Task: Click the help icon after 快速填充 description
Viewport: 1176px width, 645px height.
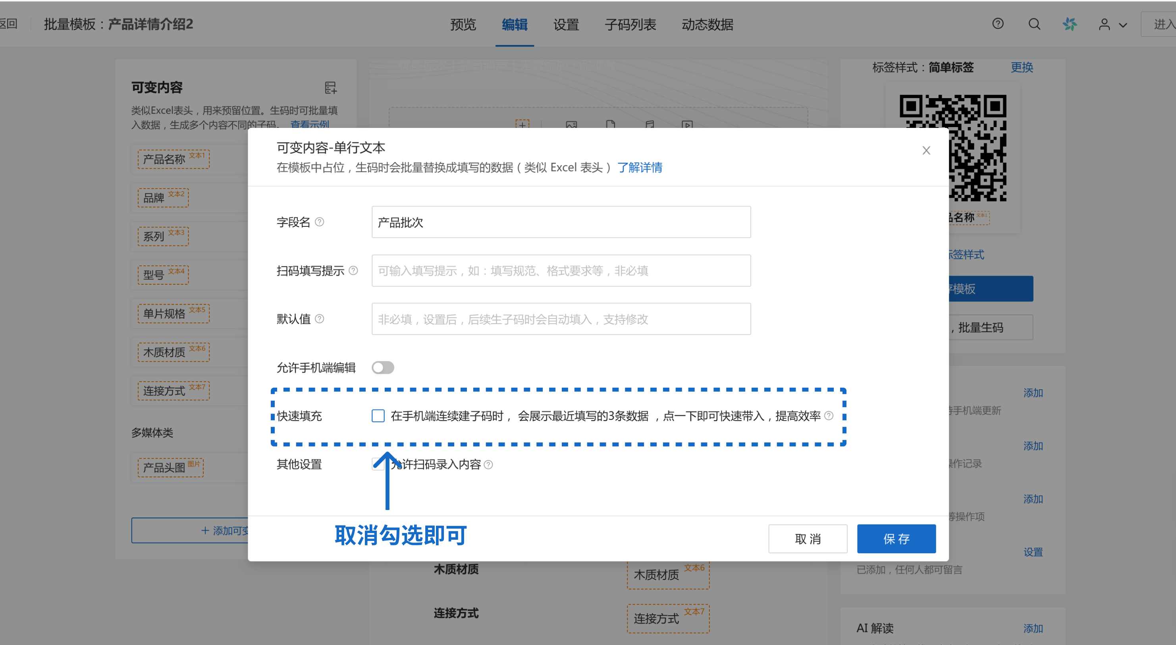Action: click(x=829, y=416)
